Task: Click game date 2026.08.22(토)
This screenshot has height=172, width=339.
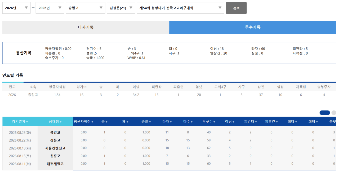Action: tap(20, 140)
